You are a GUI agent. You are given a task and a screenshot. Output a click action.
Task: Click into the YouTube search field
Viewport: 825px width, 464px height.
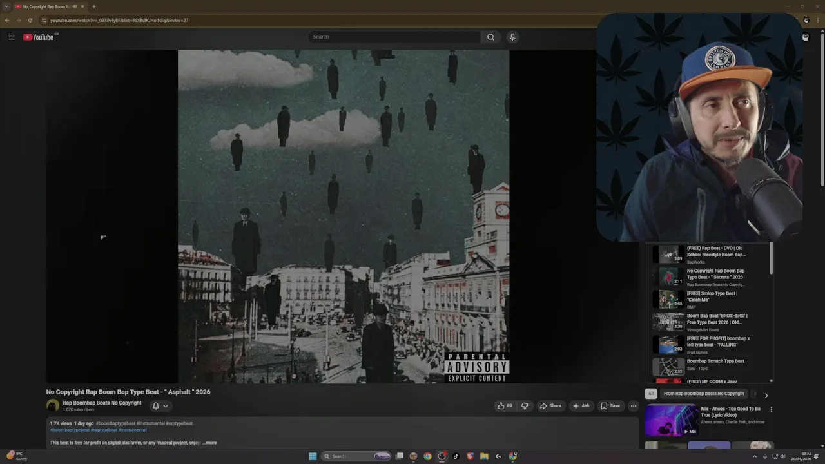click(394, 37)
